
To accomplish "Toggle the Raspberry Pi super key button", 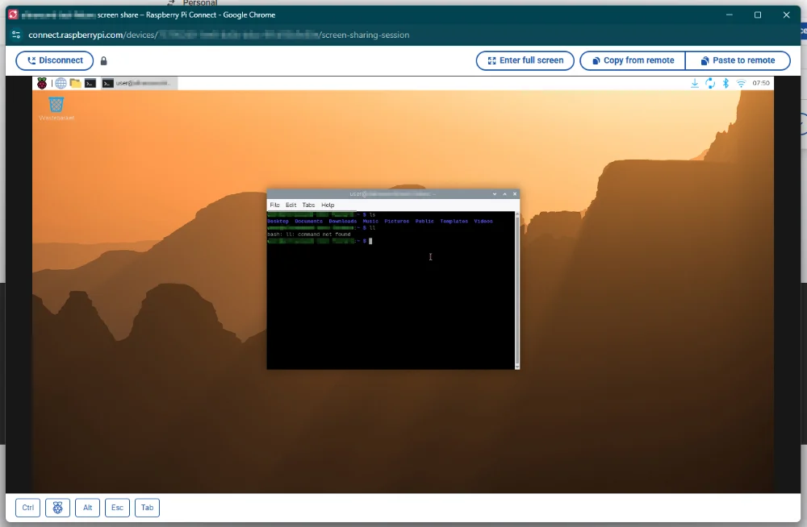I will pyautogui.click(x=57, y=508).
